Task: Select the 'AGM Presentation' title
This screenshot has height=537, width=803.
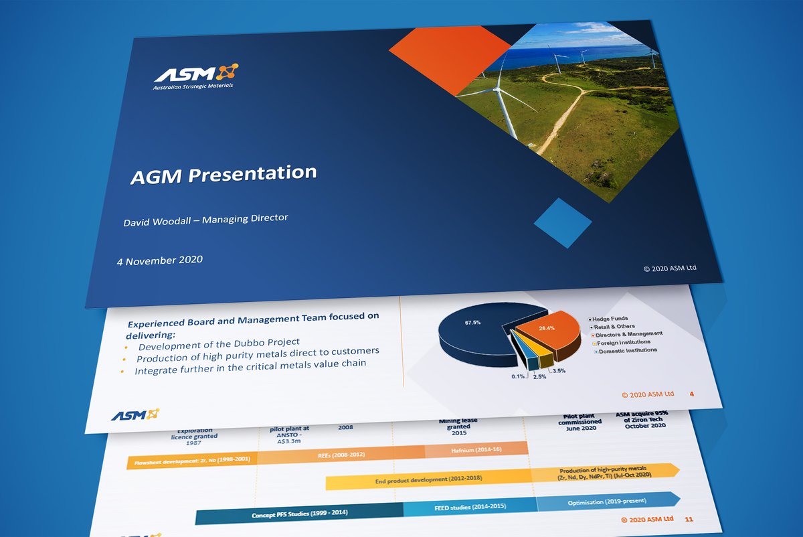Action: tap(223, 175)
